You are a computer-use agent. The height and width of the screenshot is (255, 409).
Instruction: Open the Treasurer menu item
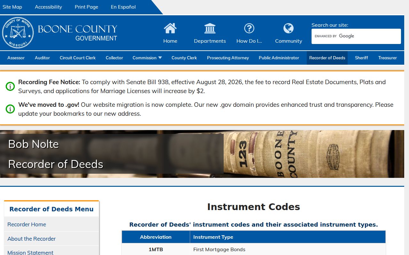click(388, 58)
